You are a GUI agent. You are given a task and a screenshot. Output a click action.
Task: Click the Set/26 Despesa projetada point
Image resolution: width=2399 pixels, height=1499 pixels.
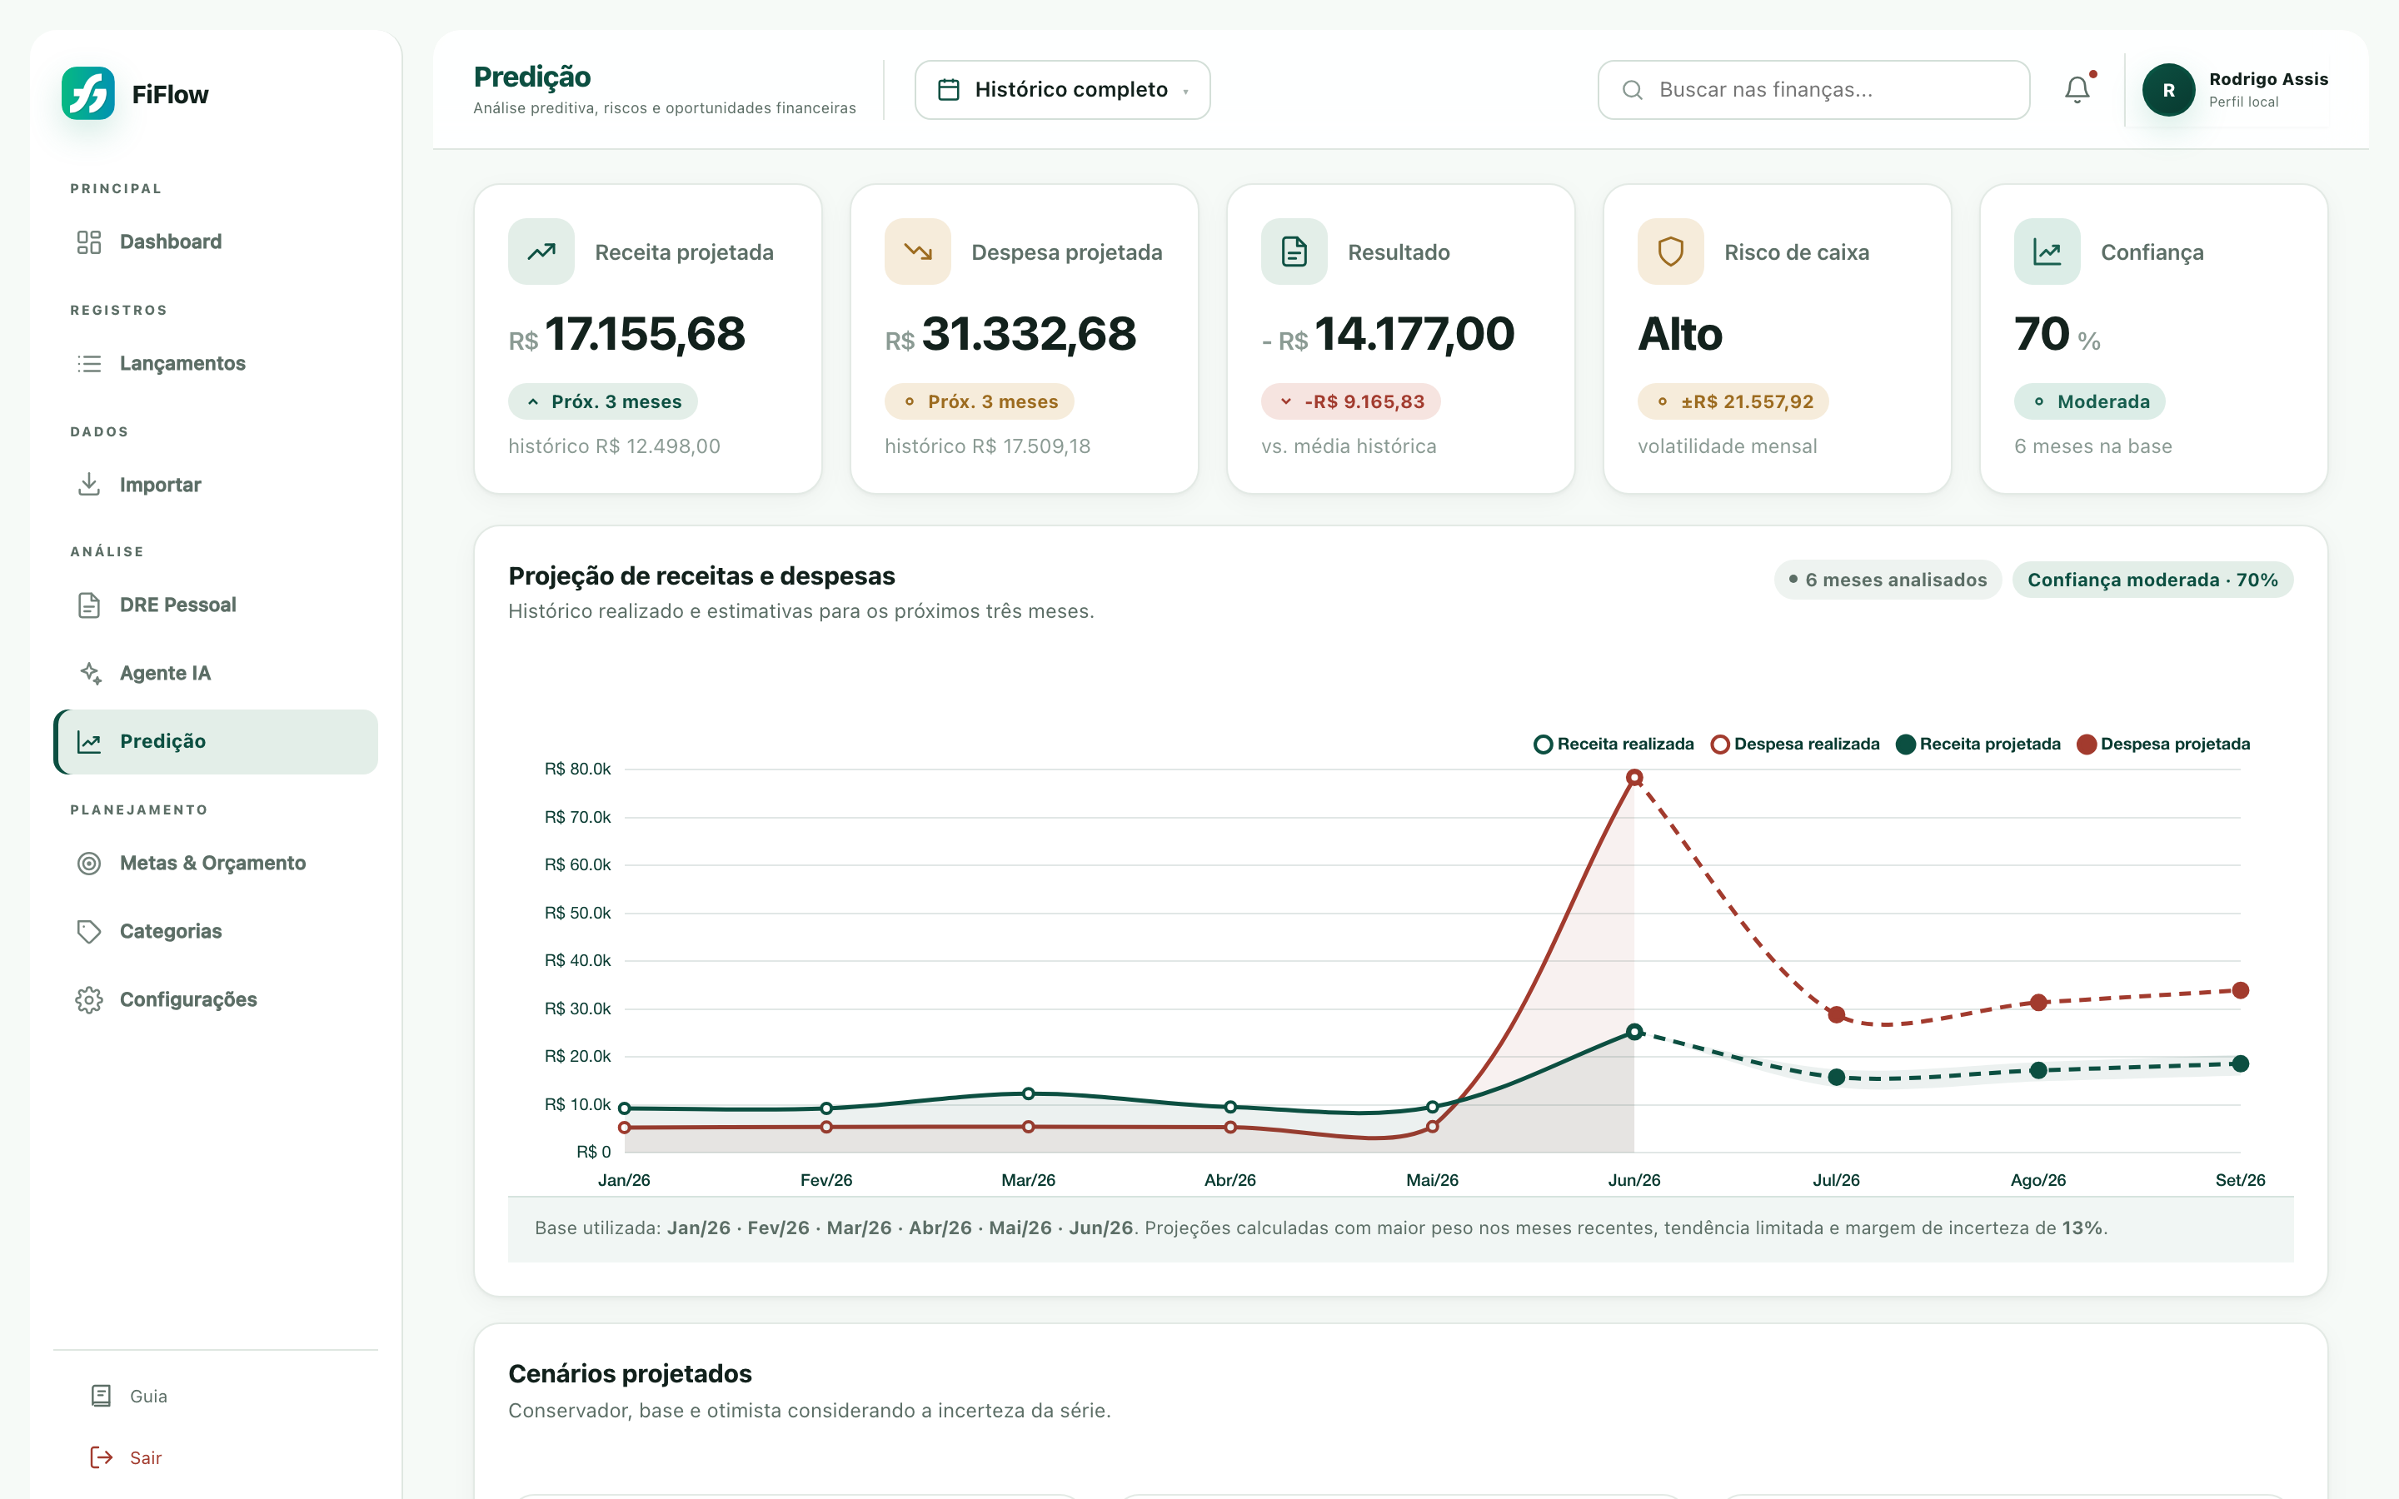point(2241,990)
